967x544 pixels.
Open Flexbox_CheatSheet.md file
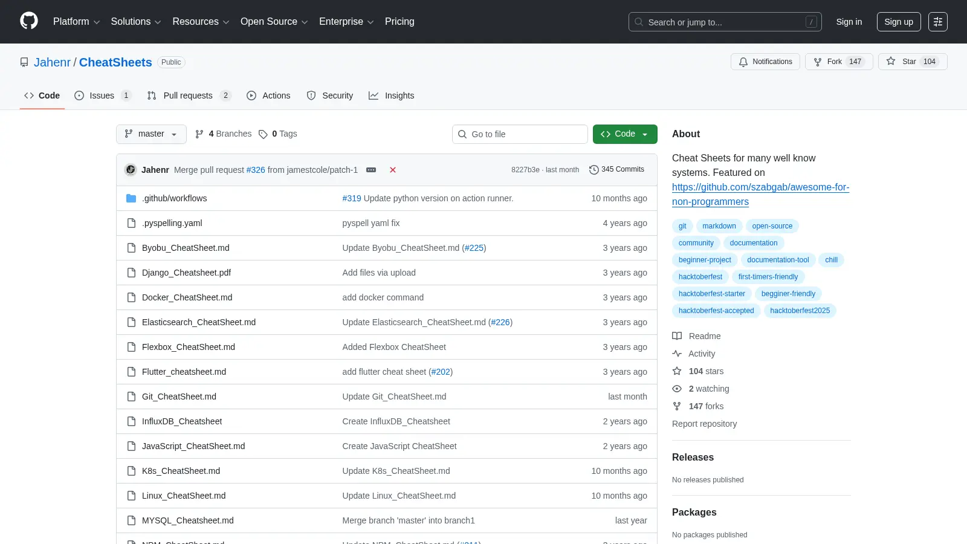(x=189, y=347)
